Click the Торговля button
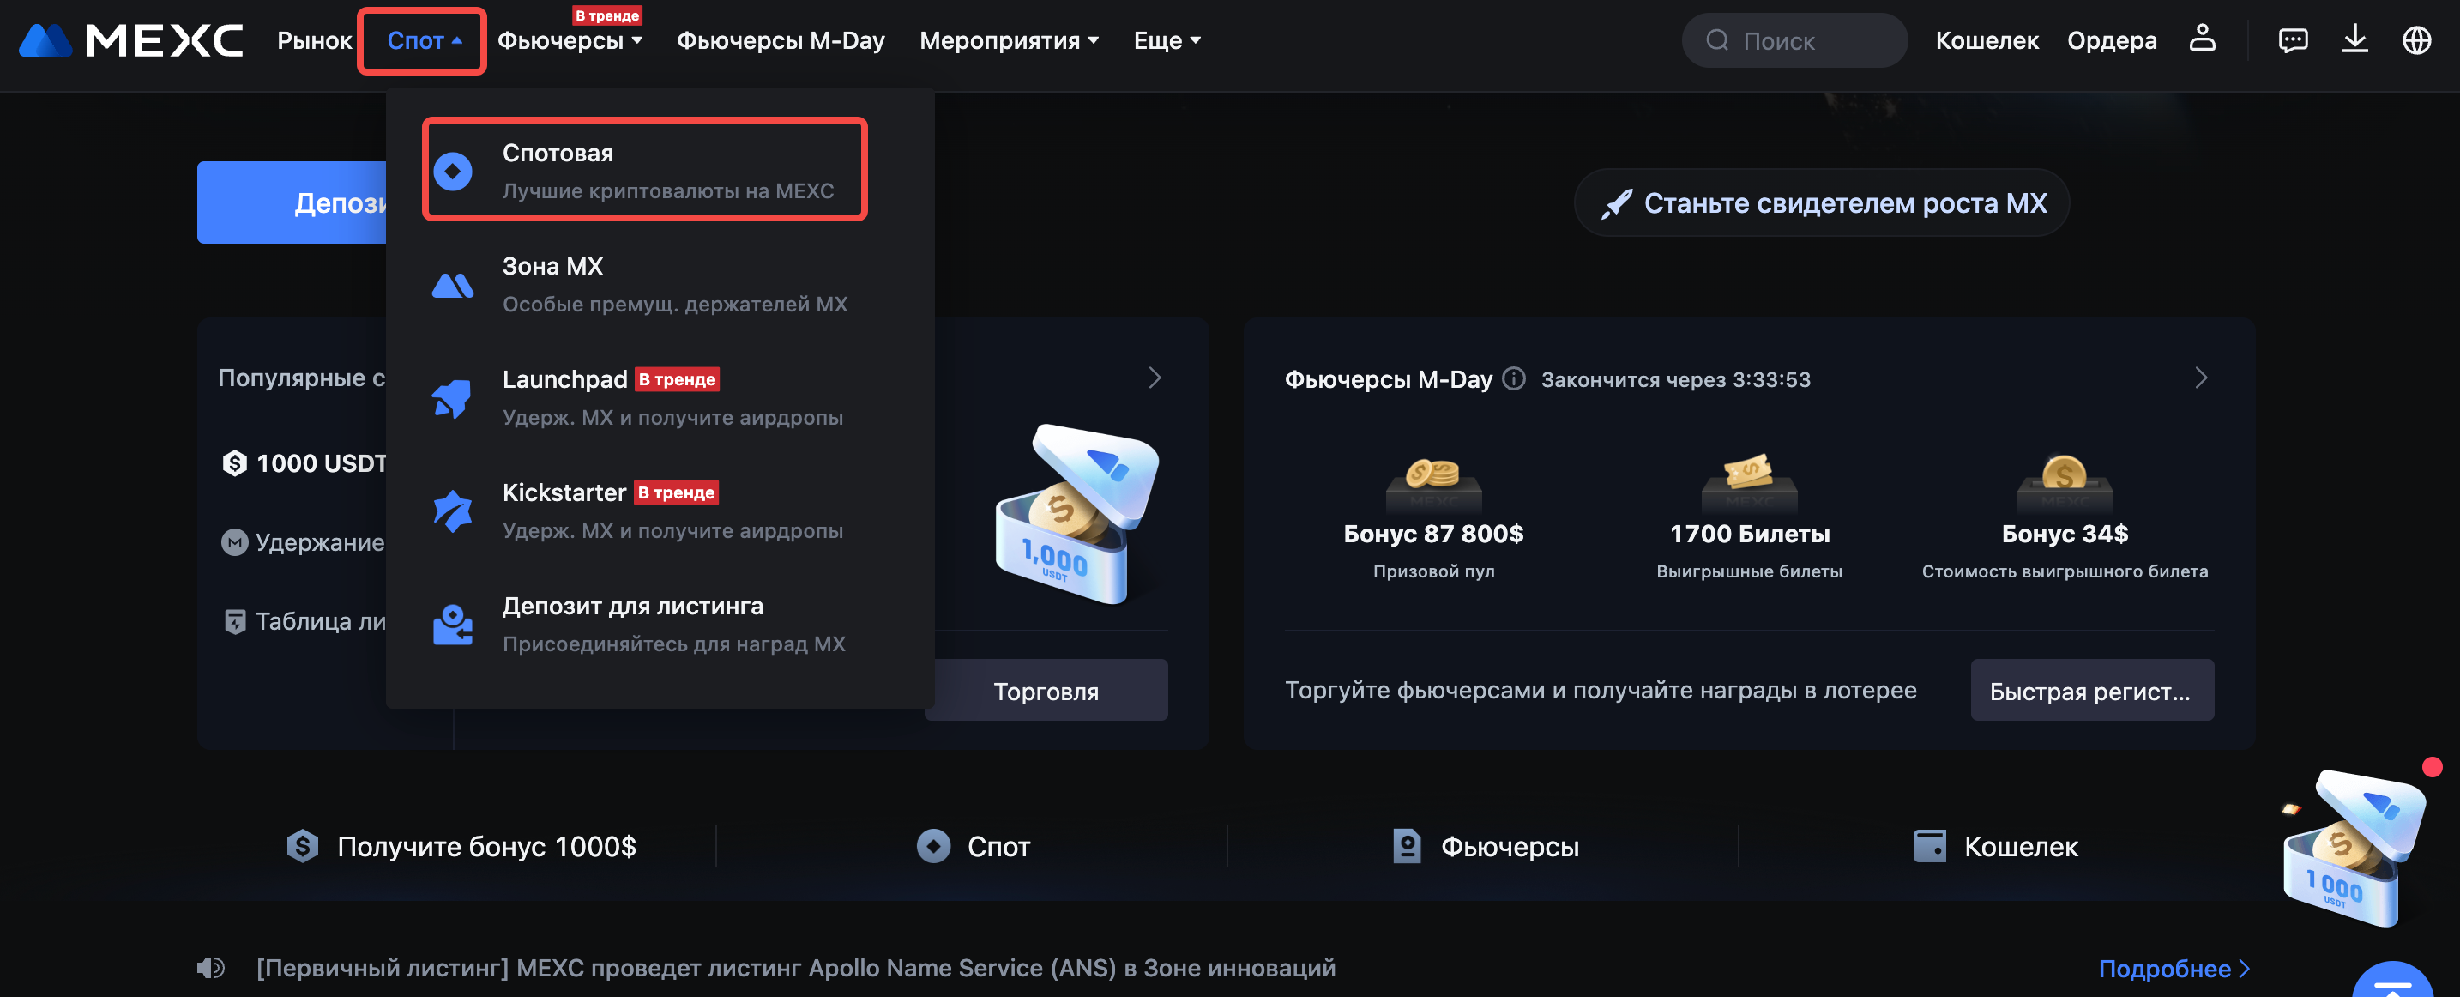The height and width of the screenshot is (997, 2460). point(1046,690)
